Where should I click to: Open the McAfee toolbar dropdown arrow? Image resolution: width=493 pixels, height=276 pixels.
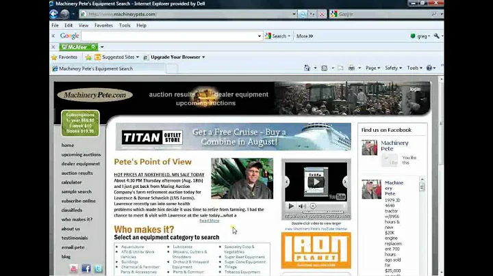pyautogui.click(x=102, y=47)
